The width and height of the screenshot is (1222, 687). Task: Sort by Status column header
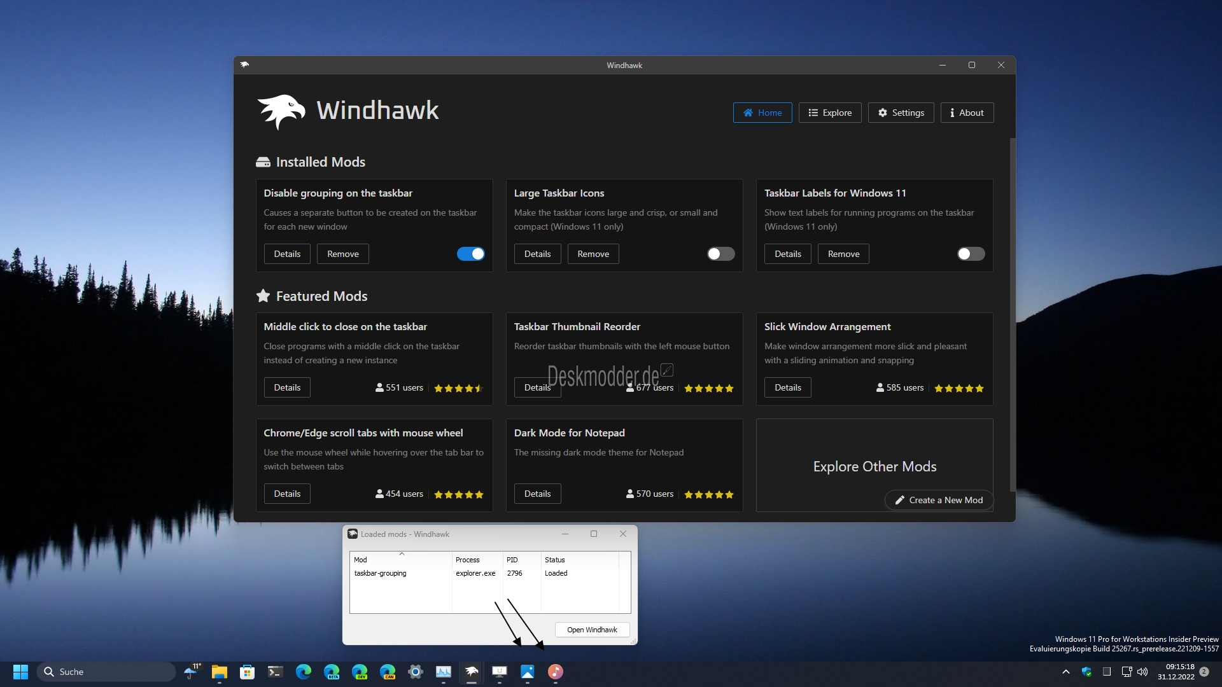click(x=580, y=560)
